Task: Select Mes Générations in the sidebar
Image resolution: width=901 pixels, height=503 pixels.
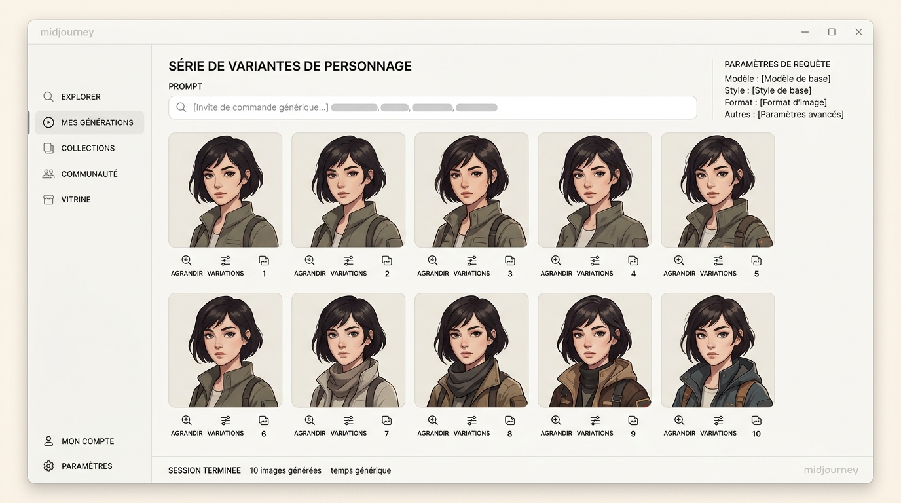Action: pyautogui.click(x=89, y=122)
